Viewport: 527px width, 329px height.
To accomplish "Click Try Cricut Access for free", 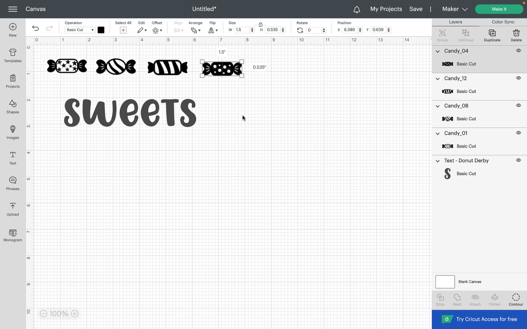I will [479, 319].
